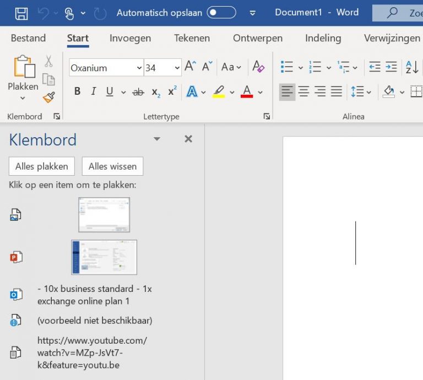Select the Format Painter brush
The width and height of the screenshot is (423, 380).
click(x=49, y=97)
